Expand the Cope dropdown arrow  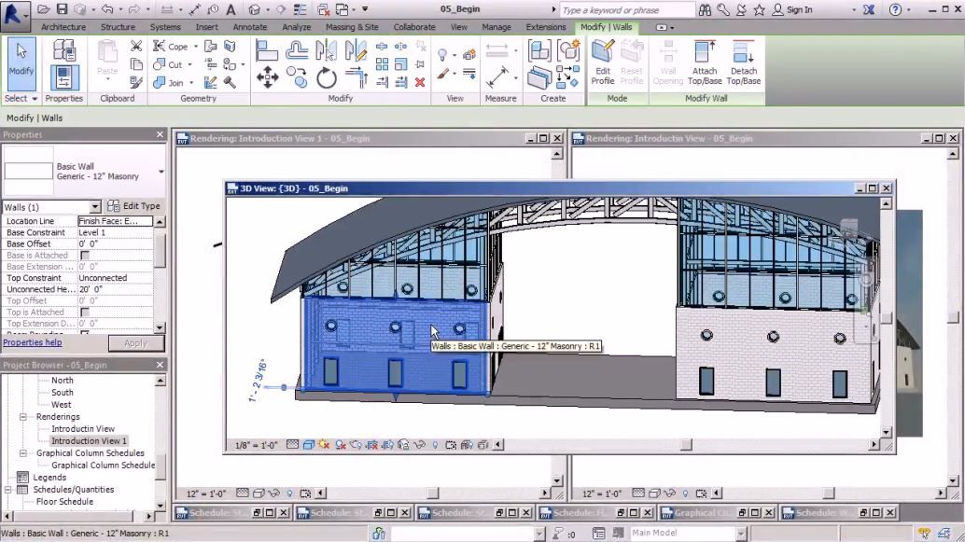[x=194, y=47]
